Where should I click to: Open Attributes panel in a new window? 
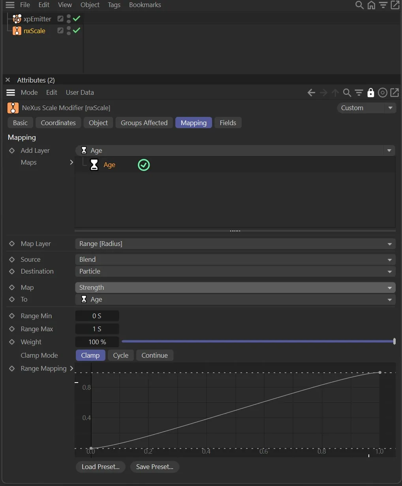tap(394, 92)
